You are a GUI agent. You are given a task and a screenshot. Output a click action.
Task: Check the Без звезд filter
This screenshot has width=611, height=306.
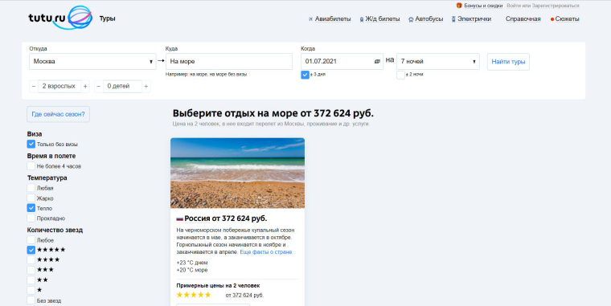pyautogui.click(x=31, y=300)
